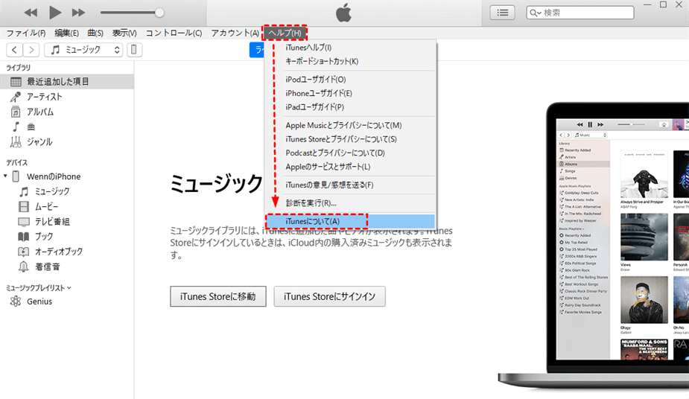The image size is (689, 399).
Task: Open the ファイル(F) menu
Action: point(25,33)
